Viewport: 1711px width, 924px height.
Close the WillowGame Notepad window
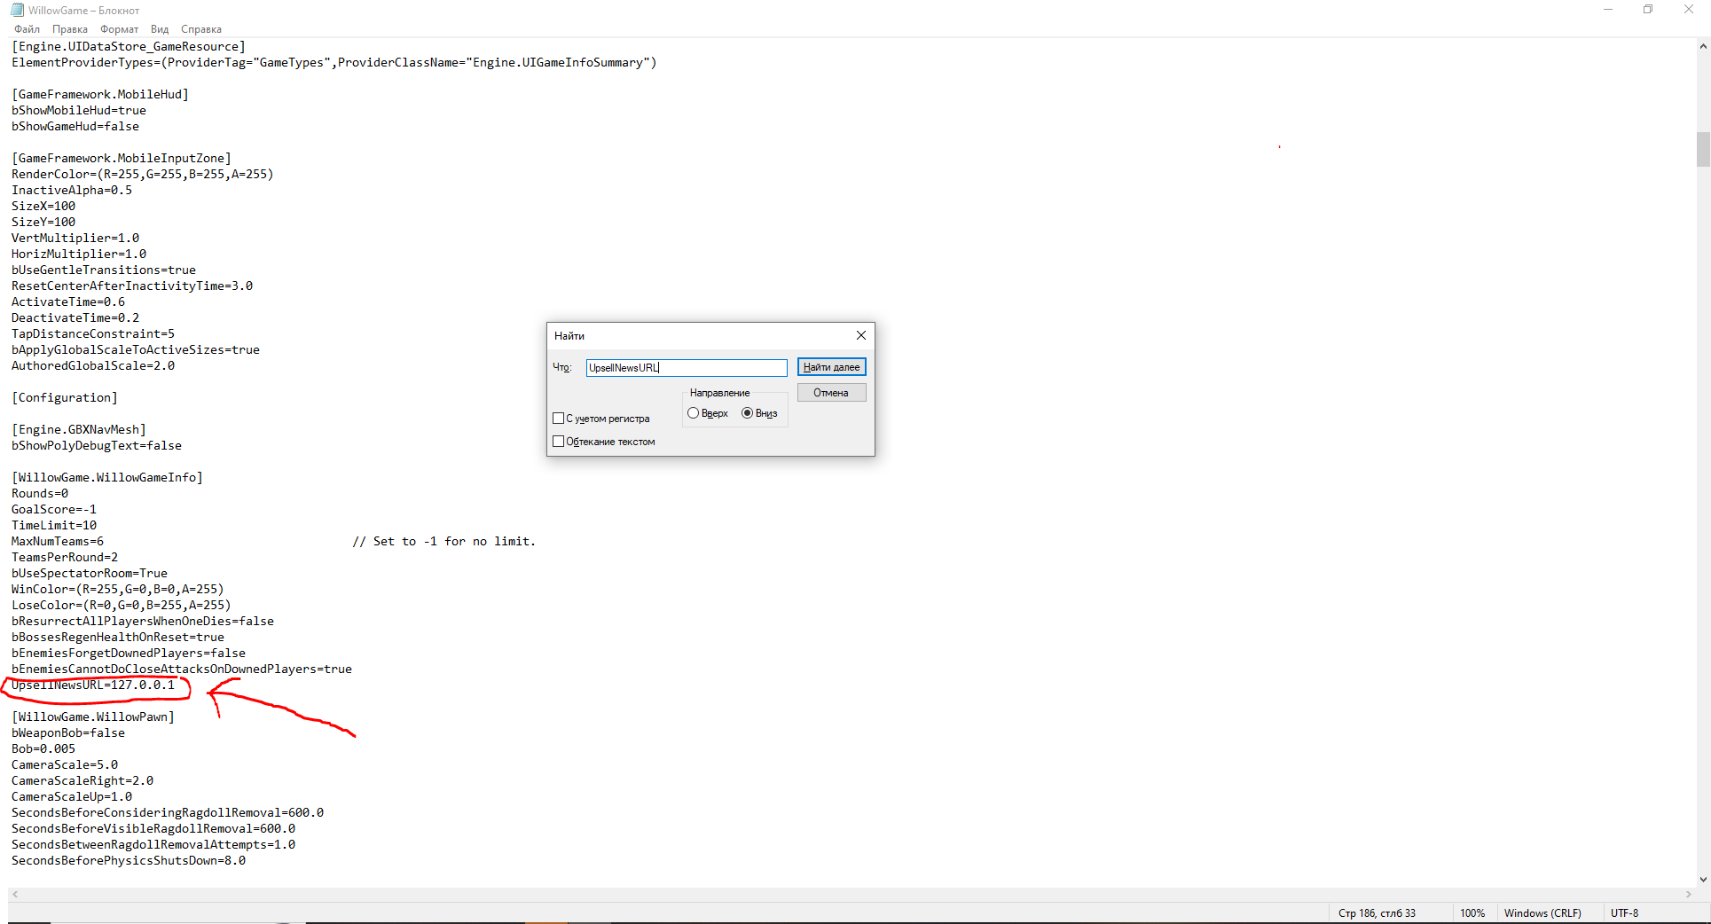(x=1689, y=10)
